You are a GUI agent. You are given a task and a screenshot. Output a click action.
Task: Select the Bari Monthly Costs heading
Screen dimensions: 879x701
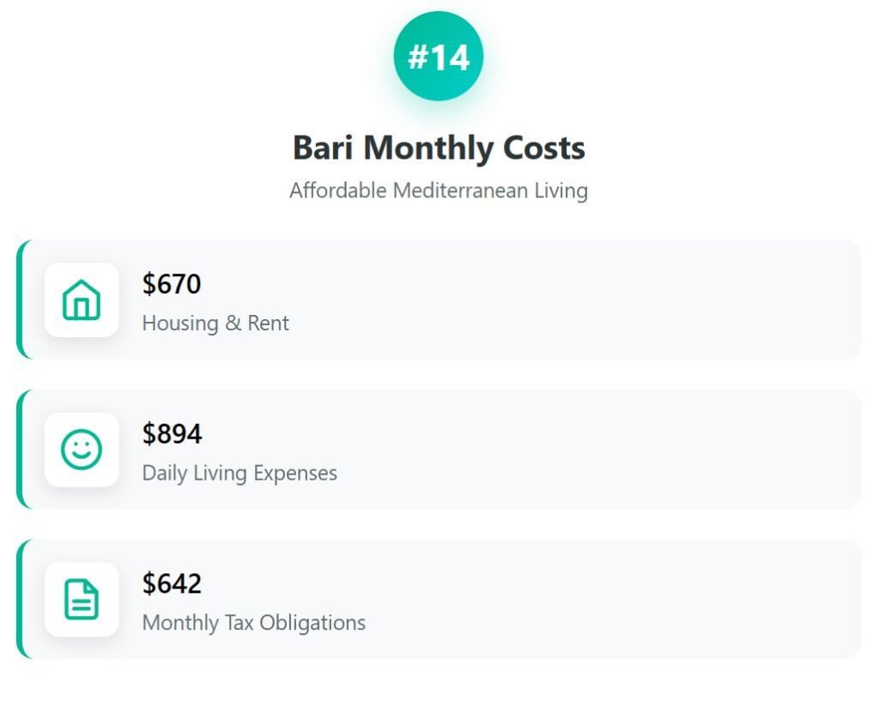[x=439, y=148]
